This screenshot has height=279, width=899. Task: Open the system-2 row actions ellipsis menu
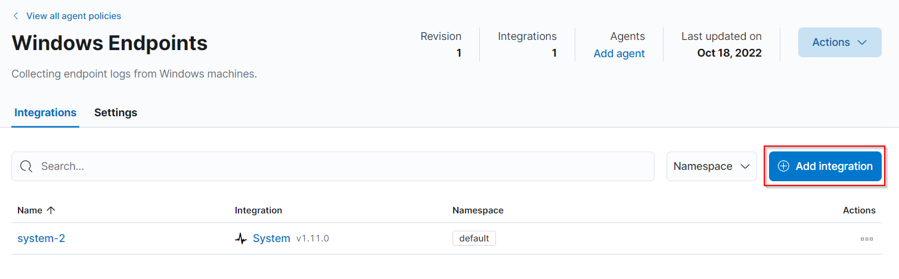tap(867, 239)
